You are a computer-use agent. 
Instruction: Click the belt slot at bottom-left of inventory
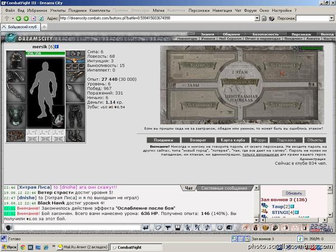16,136
